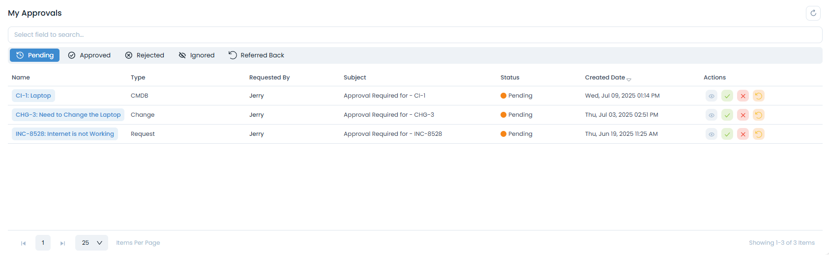This screenshot has height=256, width=829.
Task: Switch to the Rejected tab
Action: tap(145, 55)
